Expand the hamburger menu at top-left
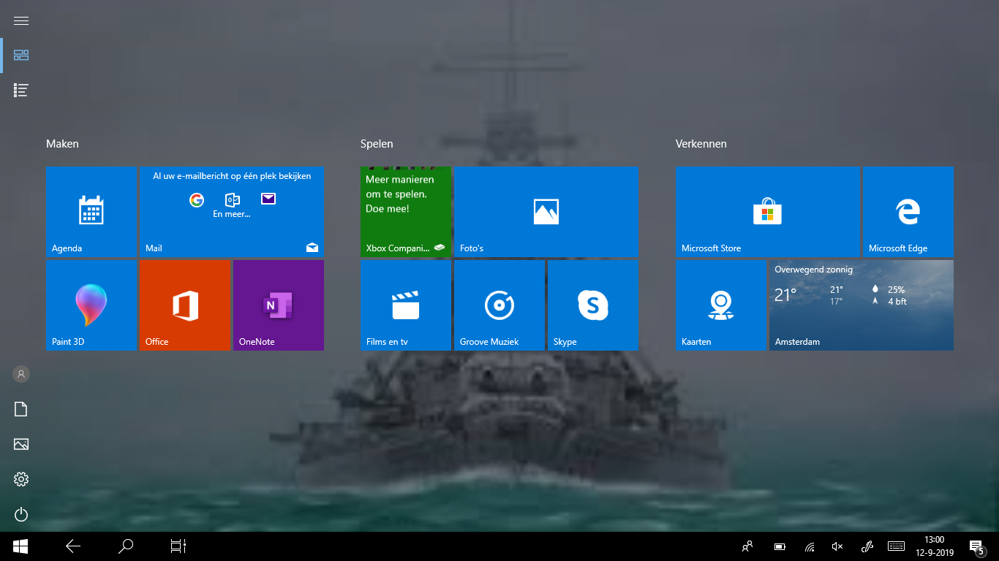The width and height of the screenshot is (999, 561). [21, 20]
